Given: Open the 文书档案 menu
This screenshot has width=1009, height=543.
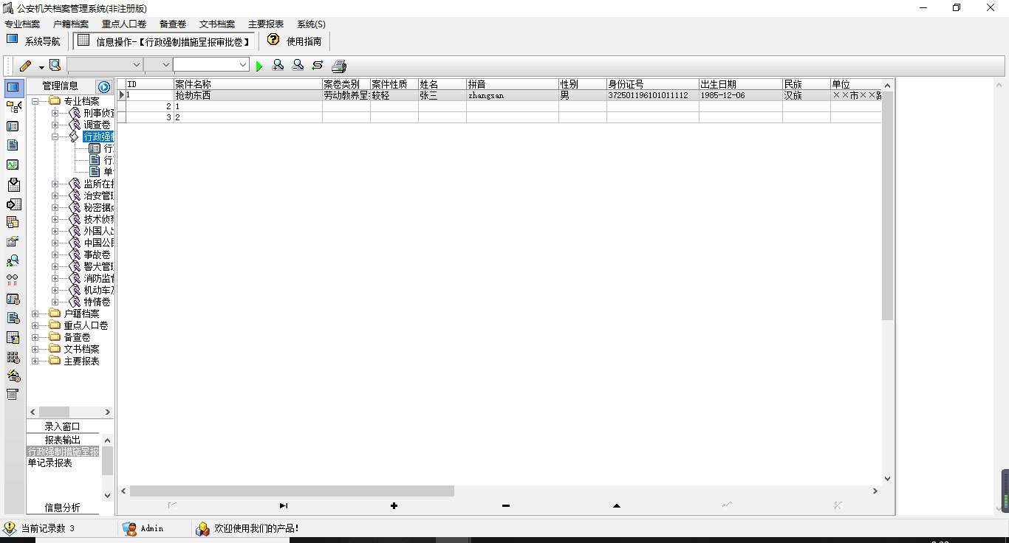Looking at the screenshot, I should pos(217,24).
